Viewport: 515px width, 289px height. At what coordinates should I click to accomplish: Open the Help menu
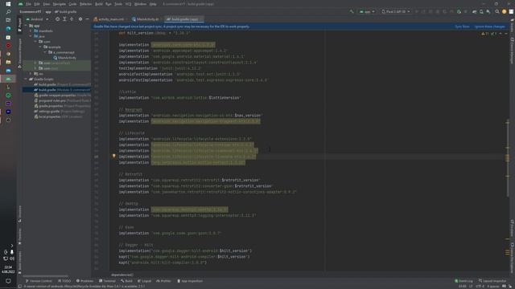[x=153, y=4]
